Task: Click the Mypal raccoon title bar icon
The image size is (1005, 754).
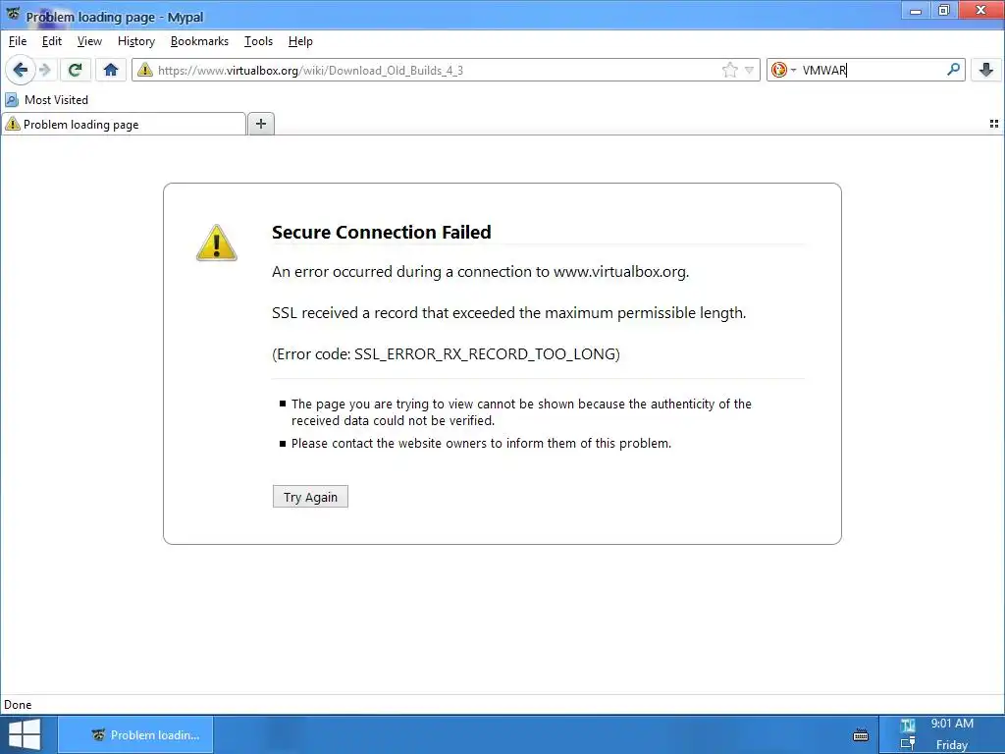Action: point(13,14)
